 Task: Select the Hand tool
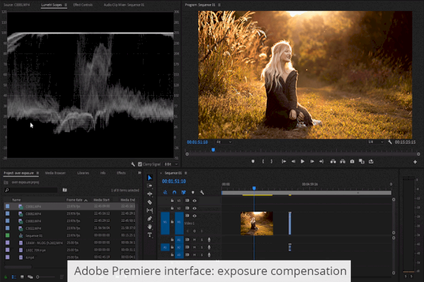pyautogui.click(x=149, y=227)
